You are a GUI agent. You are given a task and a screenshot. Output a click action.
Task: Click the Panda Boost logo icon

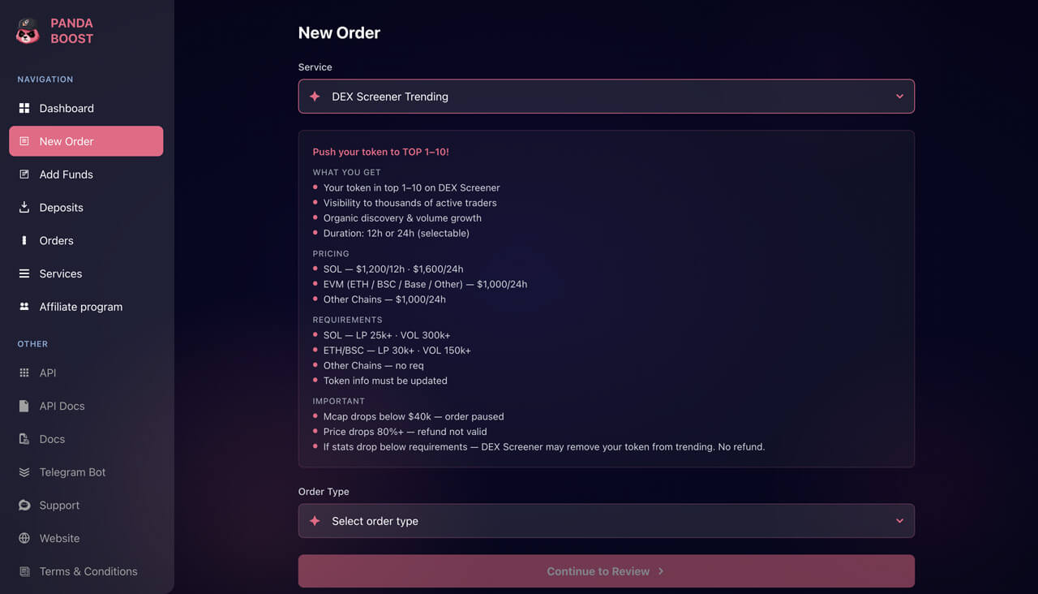[x=28, y=31]
